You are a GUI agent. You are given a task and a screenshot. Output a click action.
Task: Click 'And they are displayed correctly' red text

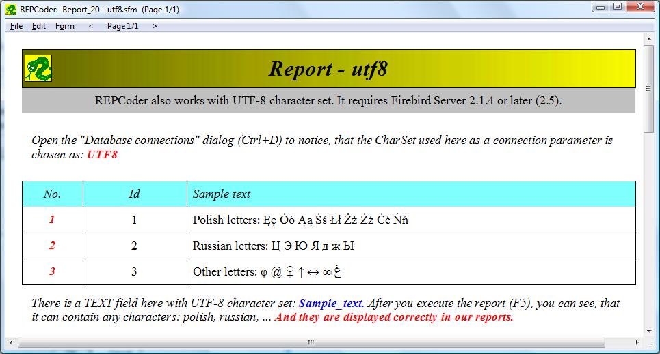(394, 317)
